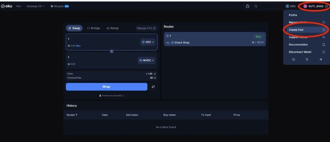Screen dimensions: 330x142
Task: Open the XDC network selector
Action: tap(291, 6)
